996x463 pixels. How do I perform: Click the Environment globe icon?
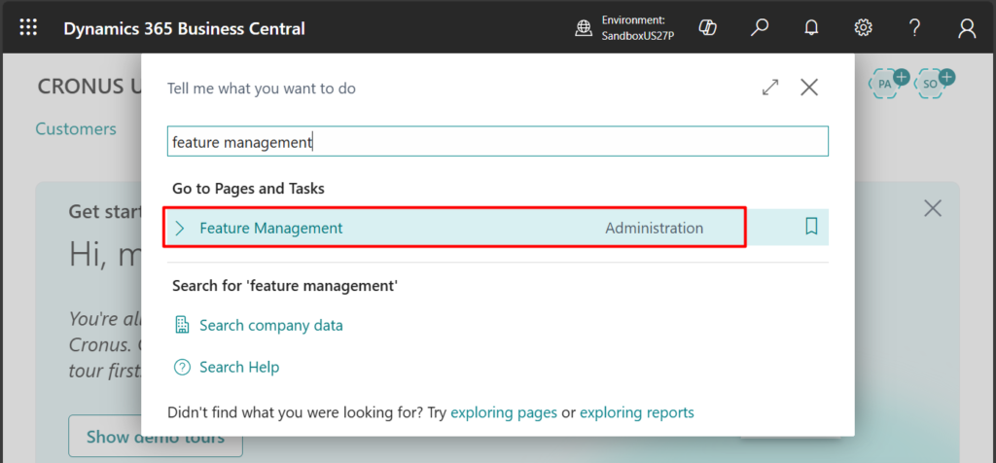tap(584, 28)
